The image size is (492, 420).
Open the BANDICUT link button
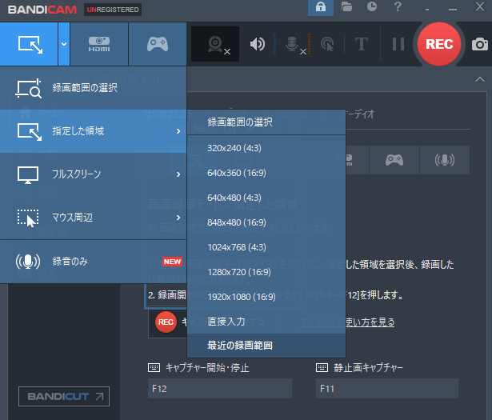pyautogui.click(x=64, y=397)
